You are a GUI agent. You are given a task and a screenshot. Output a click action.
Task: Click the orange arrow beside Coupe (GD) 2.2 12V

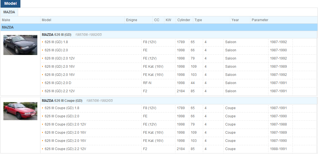(x=43, y=149)
